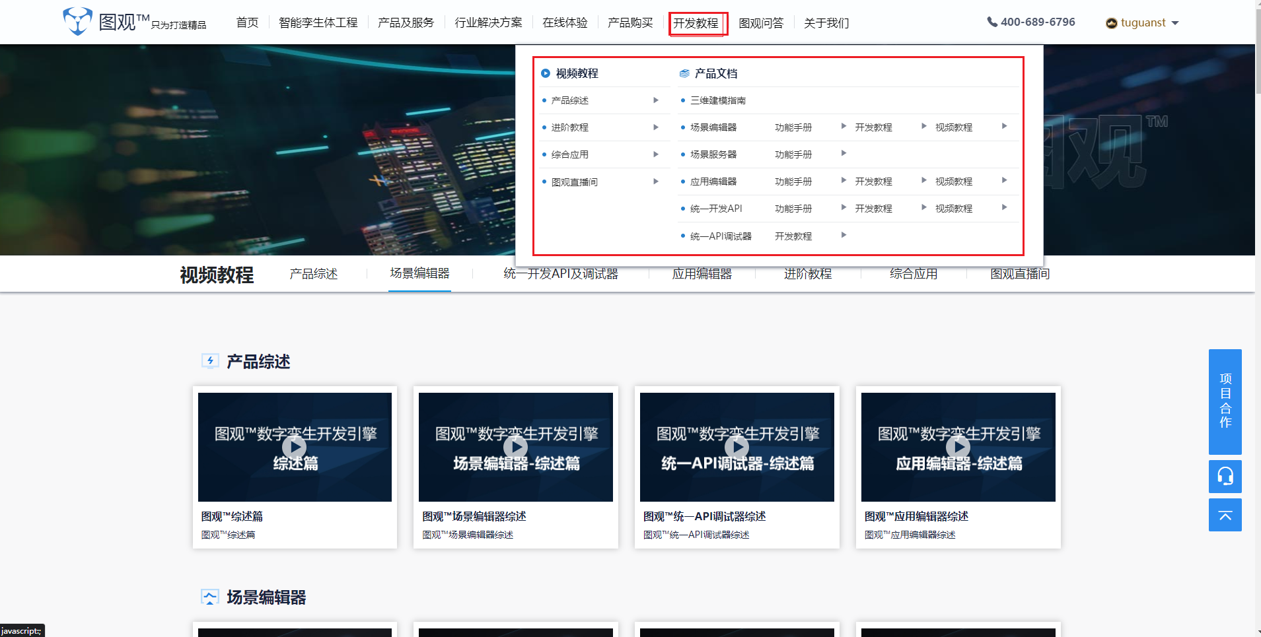Open 行业解决方案 navigation item
The height and width of the screenshot is (637, 1261).
tap(489, 22)
